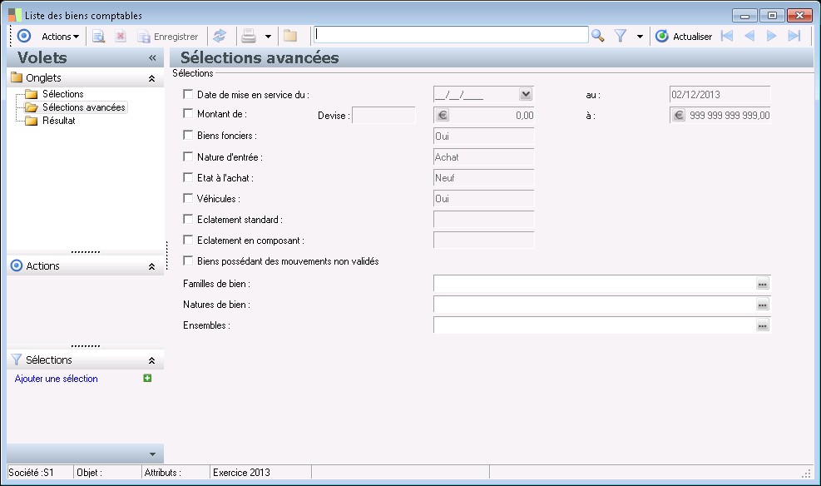
Task: Open the Résultat tree item
Action: [58, 121]
